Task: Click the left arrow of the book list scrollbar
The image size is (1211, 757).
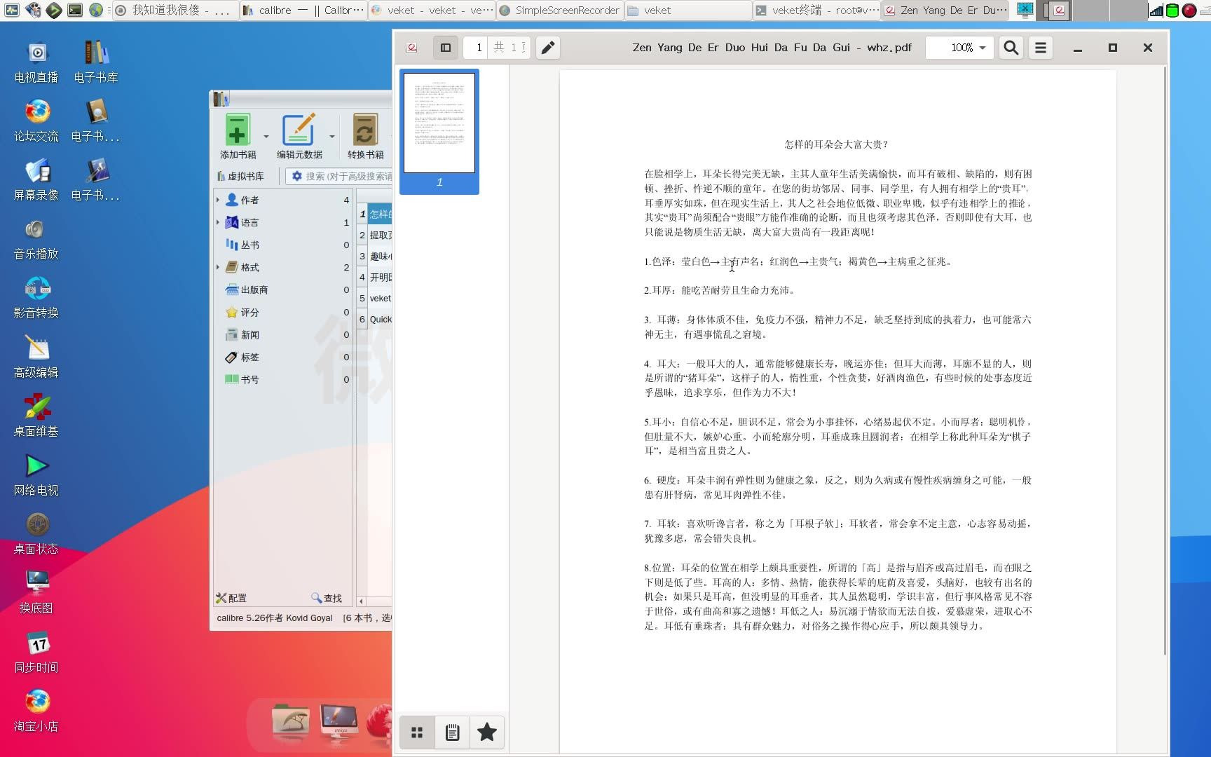Action: pyautogui.click(x=361, y=601)
